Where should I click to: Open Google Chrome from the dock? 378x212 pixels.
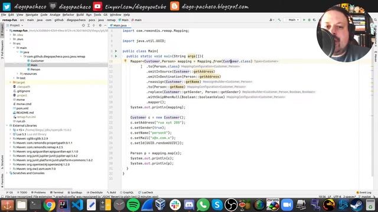pos(49,205)
